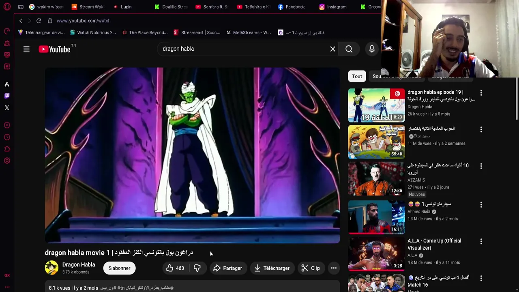Open options menu for the Match 16 video
Image resolution: width=519 pixels, height=292 pixels.
481,278
